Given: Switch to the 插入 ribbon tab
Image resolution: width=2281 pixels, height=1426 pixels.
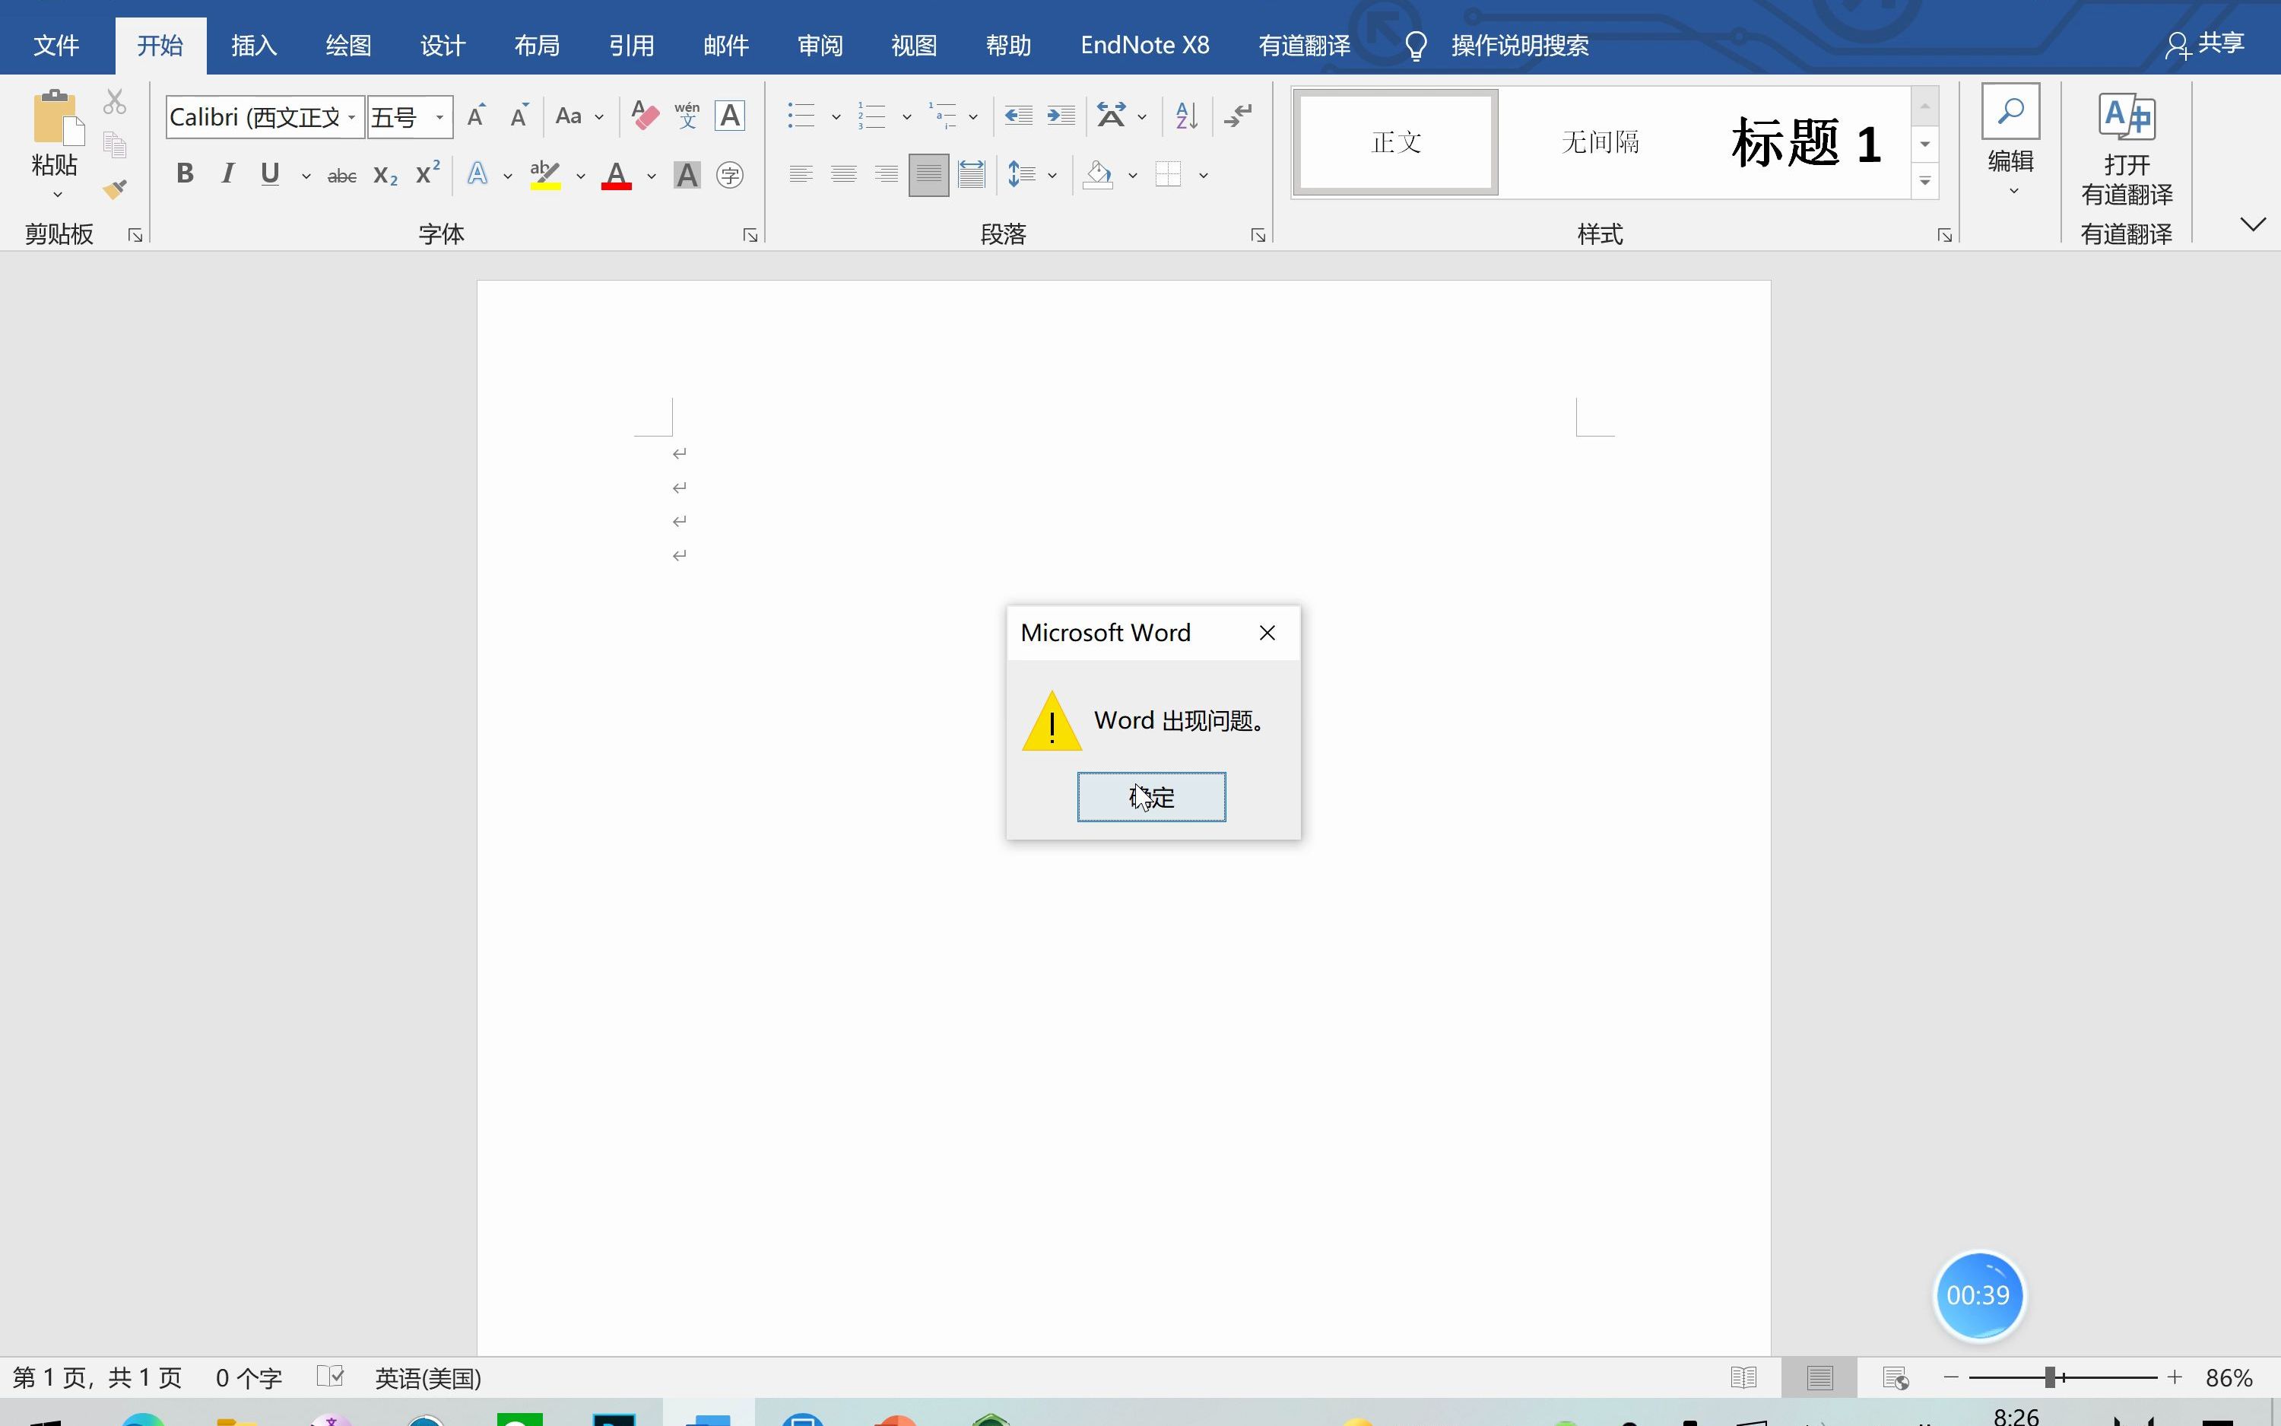Looking at the screenshot, I should (252, 44).
